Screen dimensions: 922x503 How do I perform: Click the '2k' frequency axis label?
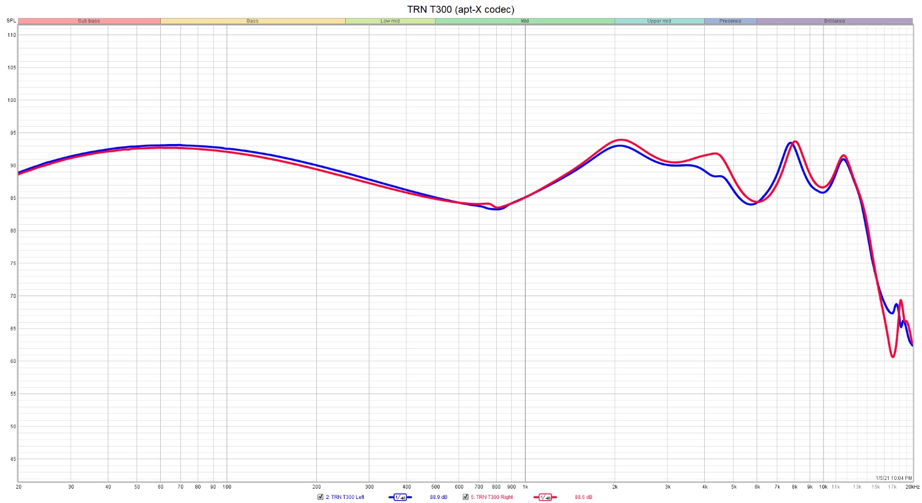click(x=615, y=487)
